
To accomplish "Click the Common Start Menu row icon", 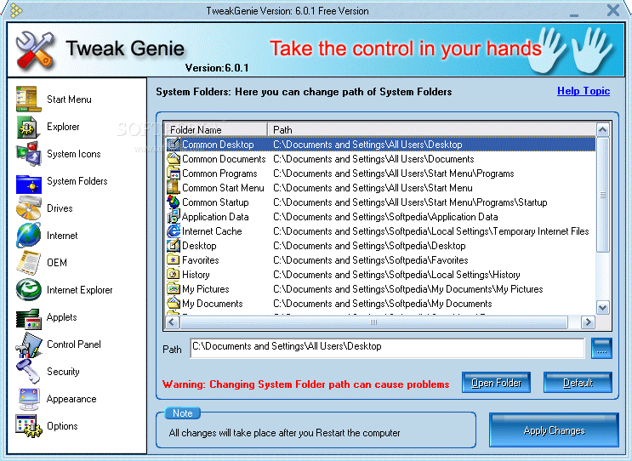I will [174, 187].
